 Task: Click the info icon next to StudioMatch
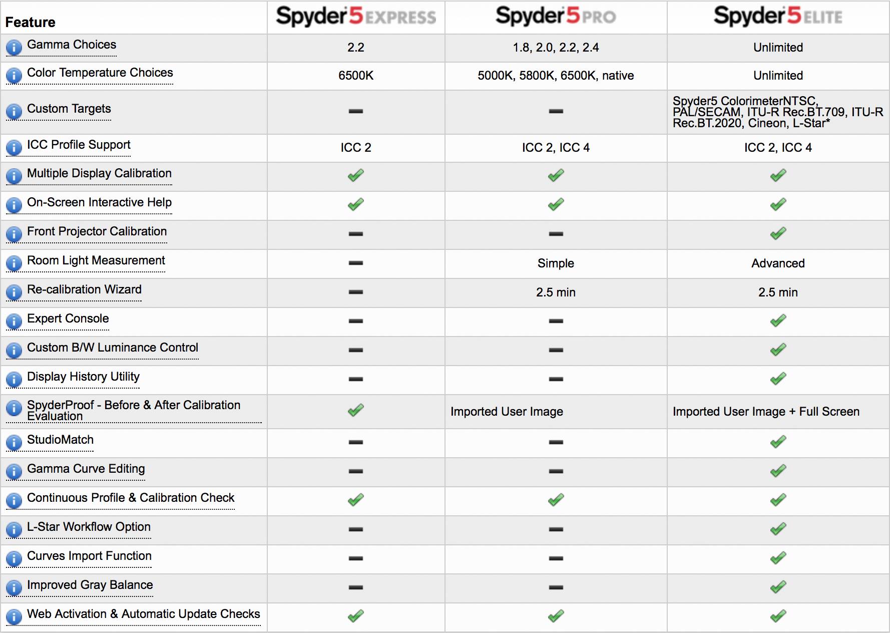pos(14,442)
